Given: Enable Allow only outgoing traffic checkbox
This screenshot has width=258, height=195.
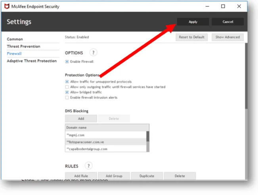Looking at the screenshot, I should 67,87.
